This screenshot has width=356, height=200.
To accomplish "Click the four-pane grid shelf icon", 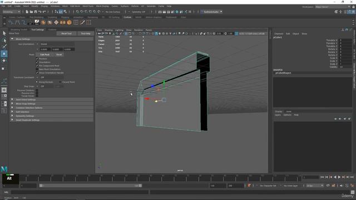I will (76, 22).
